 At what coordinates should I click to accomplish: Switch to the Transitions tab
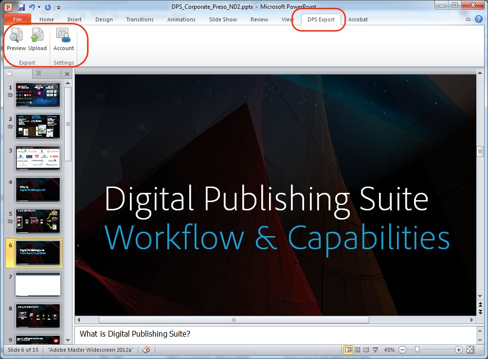pos(140,19)
